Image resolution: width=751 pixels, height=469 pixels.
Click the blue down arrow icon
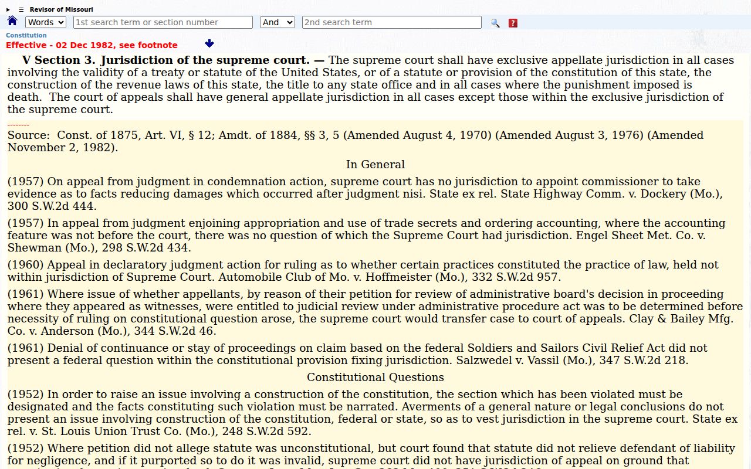[x=209, y=44]
